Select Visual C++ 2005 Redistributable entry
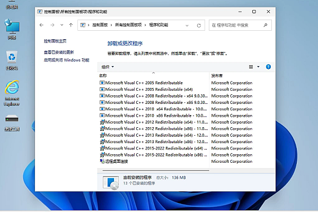 [144, 83]
